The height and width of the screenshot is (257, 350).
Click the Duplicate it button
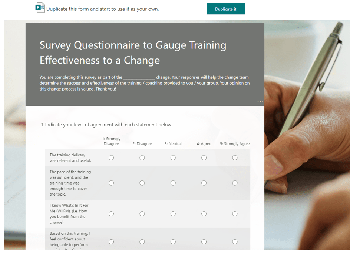[225, 9]
